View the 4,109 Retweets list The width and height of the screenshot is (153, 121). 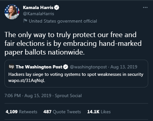[x=22, y=112]
